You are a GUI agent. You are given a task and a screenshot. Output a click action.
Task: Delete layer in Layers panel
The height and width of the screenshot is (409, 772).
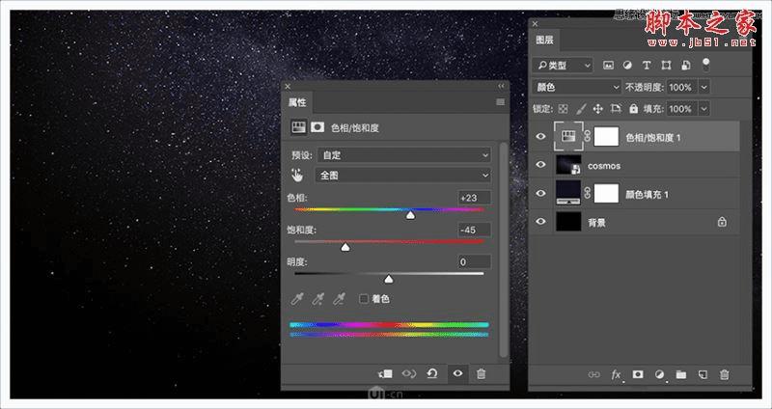725,374
